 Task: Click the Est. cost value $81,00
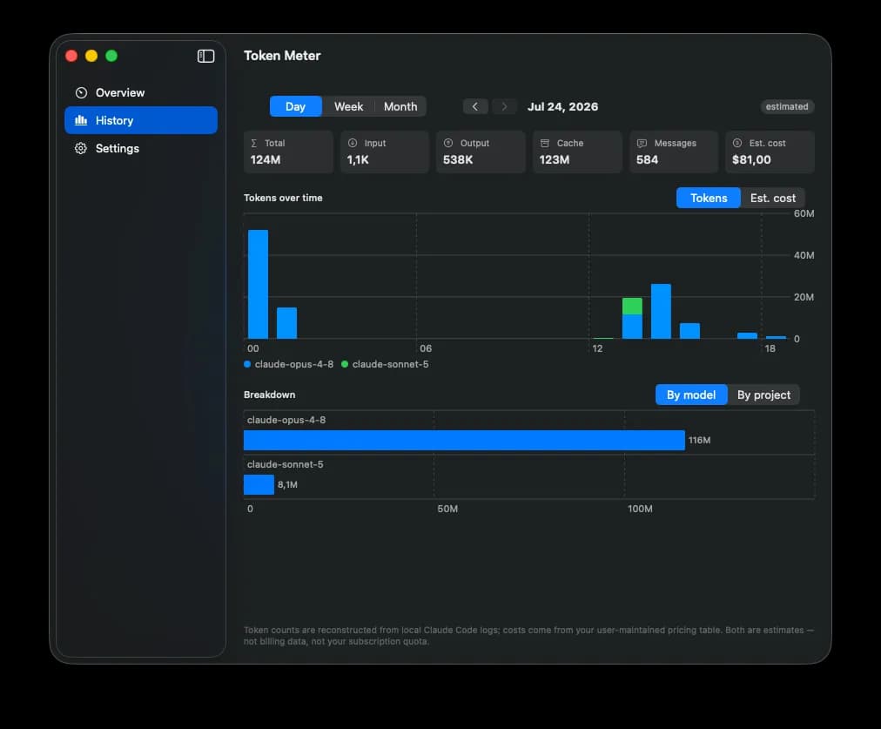click(x=751, y=159)
